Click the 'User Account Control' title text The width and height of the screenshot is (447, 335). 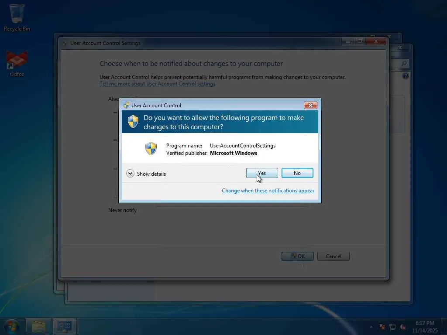tap(156, 106)
